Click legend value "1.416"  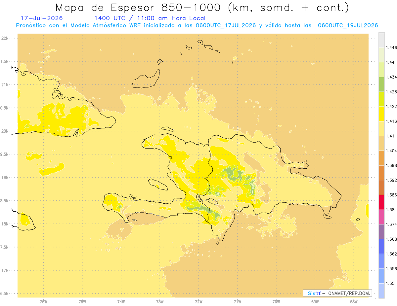click(x=391, y=121)
